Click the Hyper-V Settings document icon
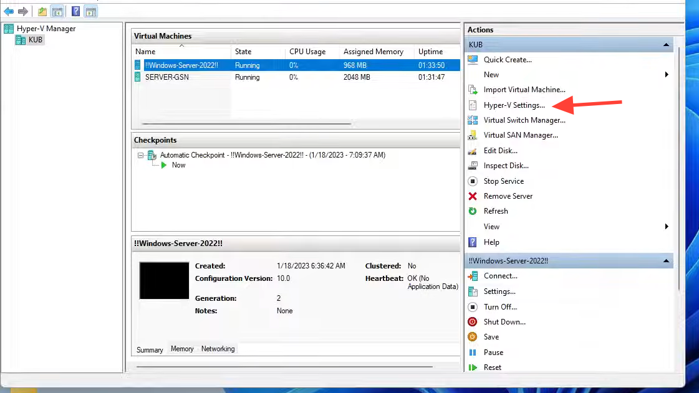 pyautogui.click(x=473, y=105)
